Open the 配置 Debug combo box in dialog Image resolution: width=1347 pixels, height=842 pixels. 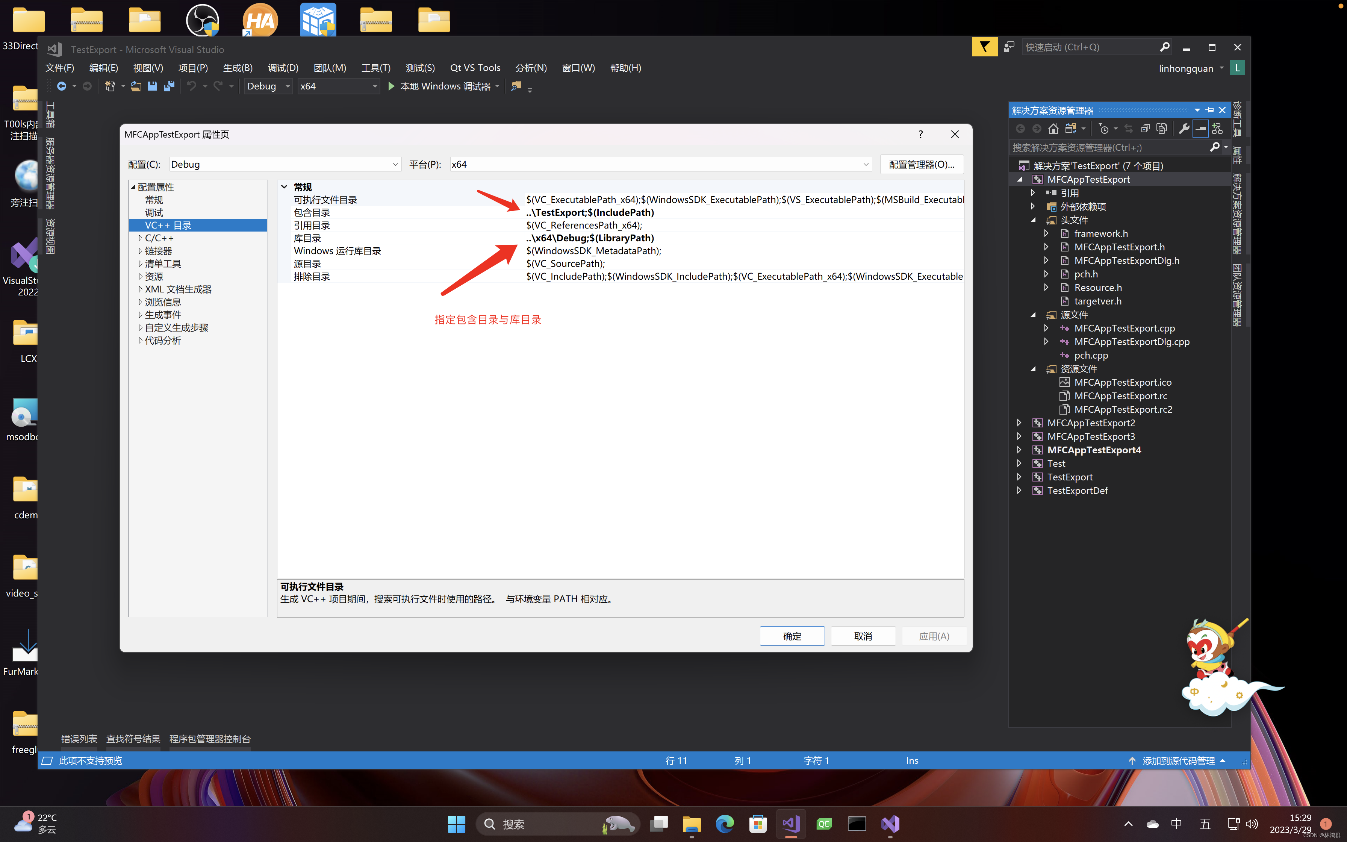285,164
